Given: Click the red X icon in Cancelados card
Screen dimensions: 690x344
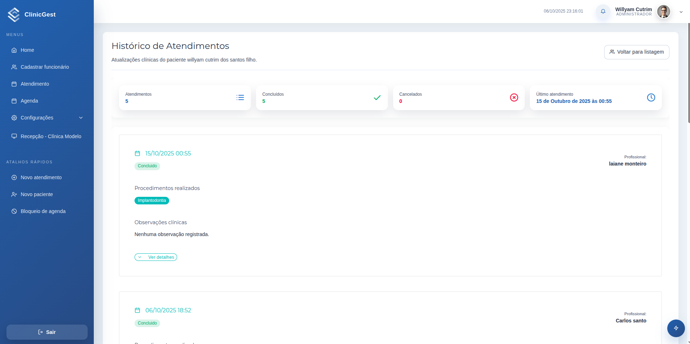Looking at the screenshot, I should (514, 98).
